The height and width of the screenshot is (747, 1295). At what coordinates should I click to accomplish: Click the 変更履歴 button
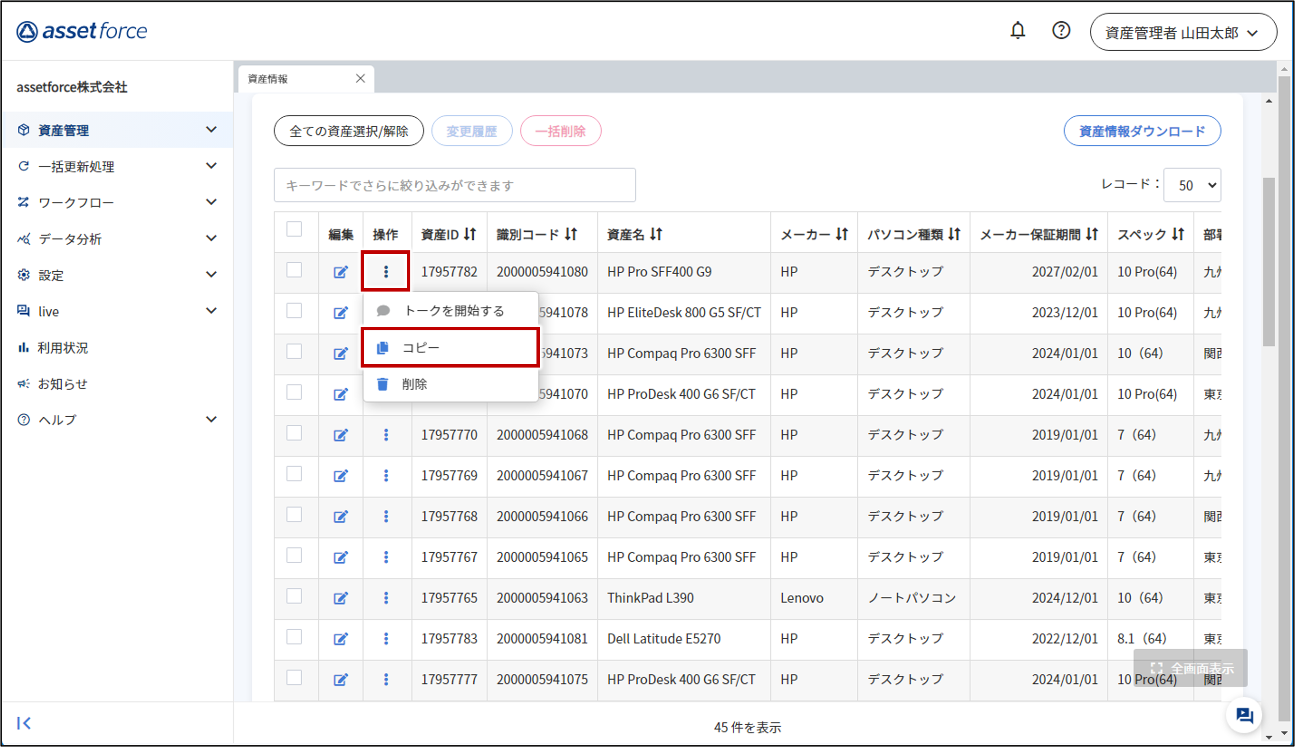[x=471, y=131]
